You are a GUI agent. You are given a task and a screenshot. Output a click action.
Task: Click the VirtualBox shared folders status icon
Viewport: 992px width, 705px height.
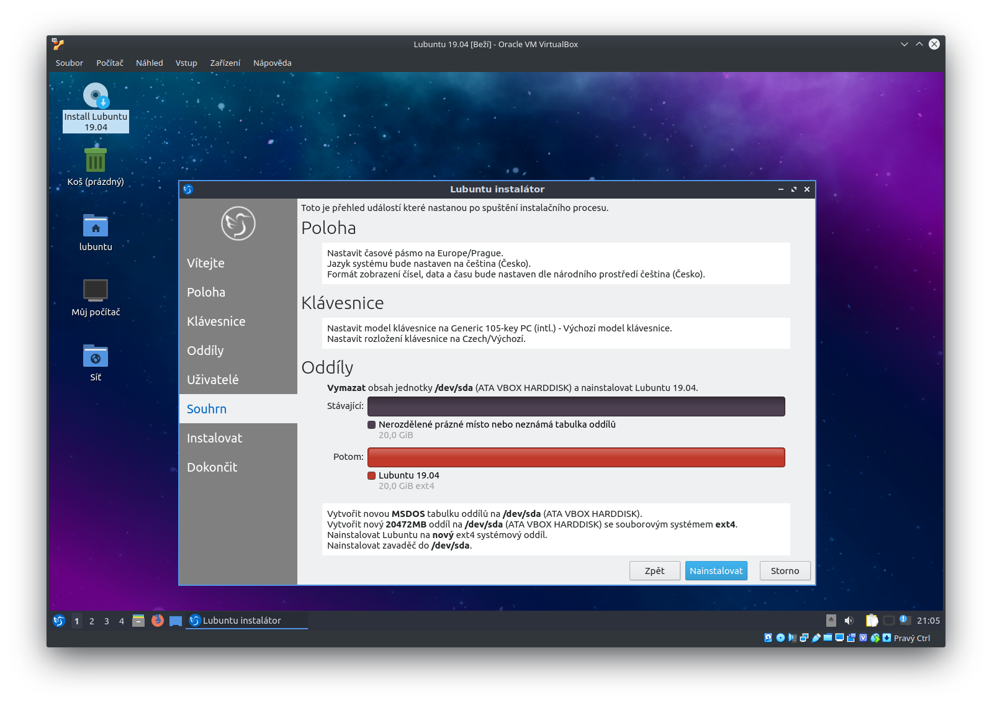pos(827,638)
